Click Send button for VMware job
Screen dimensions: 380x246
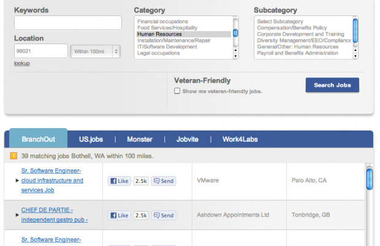pos(164,181)
